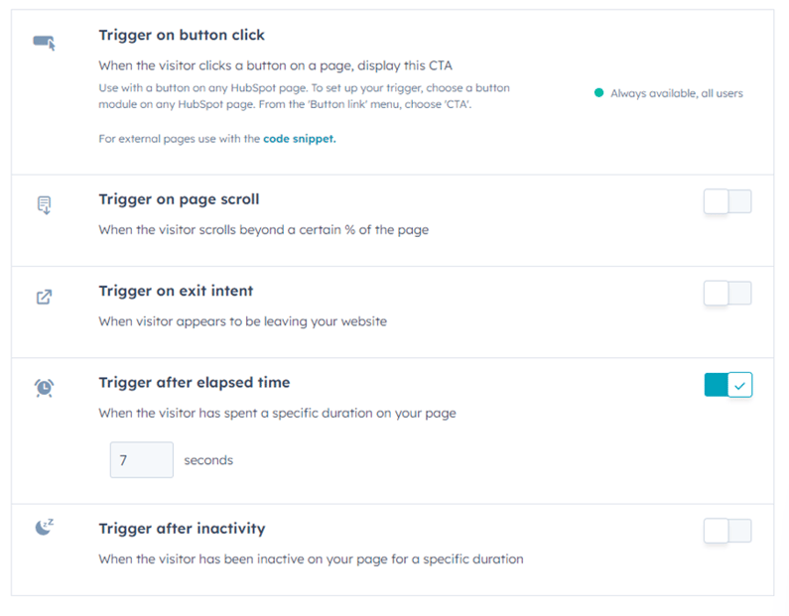
Task: Click the alarm clock elapsed time icon
Action: pyautogui.click(x=45, y=388)
